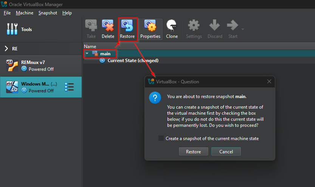Collapse the main snapshot tree arrow

click(x=87, y=53)
